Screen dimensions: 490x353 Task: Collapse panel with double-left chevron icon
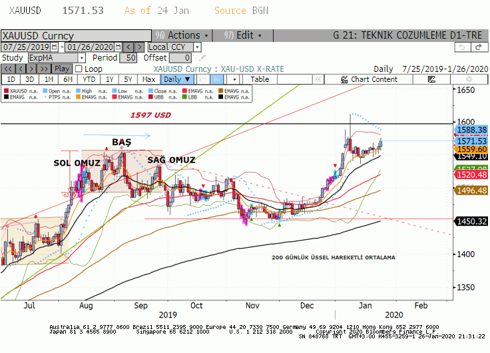pos(318,79)
